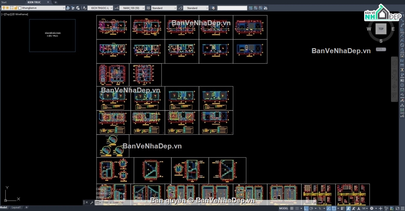Open the [Top] view controls menu
Screen dimensions: 405x211
click(8, 14)
